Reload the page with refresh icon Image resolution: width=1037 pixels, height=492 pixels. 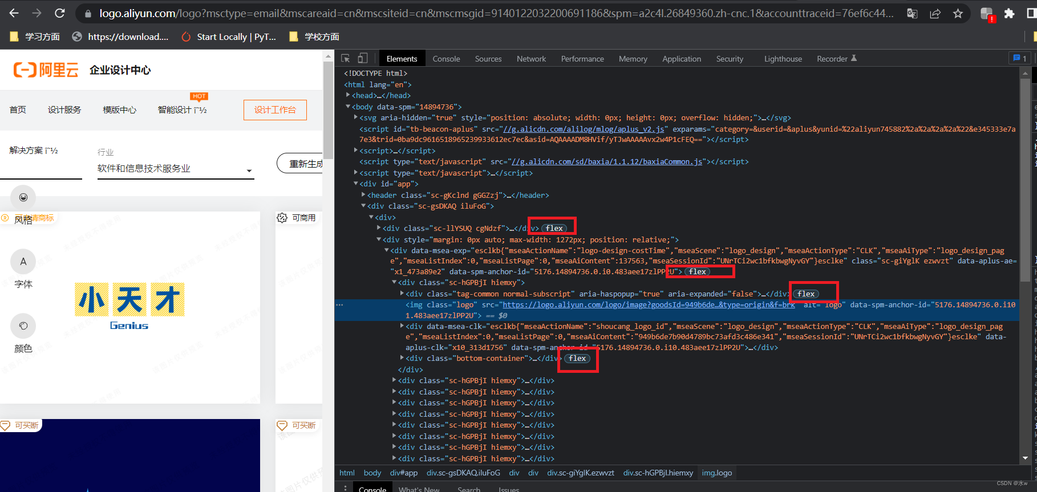pyautogui.click(x=59, y=13)
